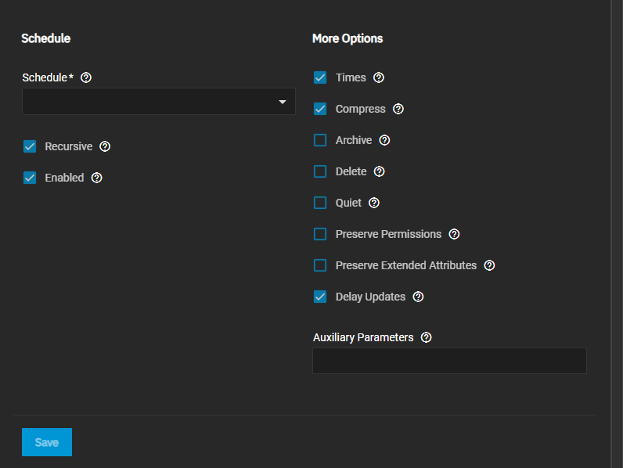Click help icon next to Schedule label

tap(86, 77)
